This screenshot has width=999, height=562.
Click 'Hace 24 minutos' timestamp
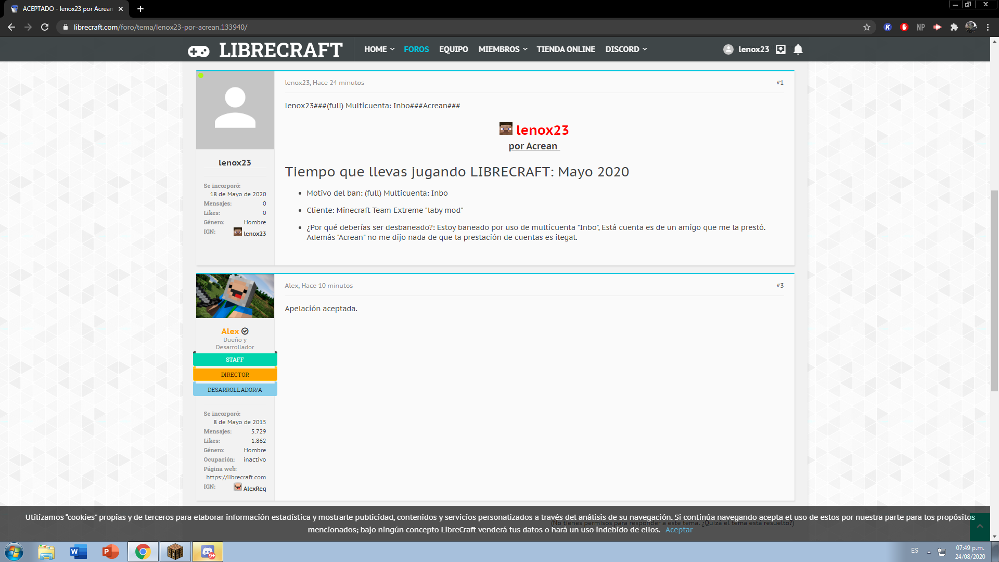(338, 83)
